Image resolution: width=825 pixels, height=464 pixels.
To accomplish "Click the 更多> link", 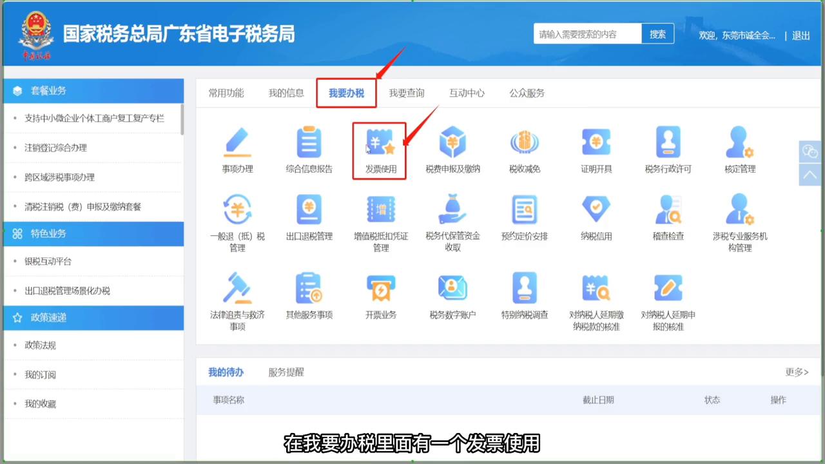I will (797, 372).
